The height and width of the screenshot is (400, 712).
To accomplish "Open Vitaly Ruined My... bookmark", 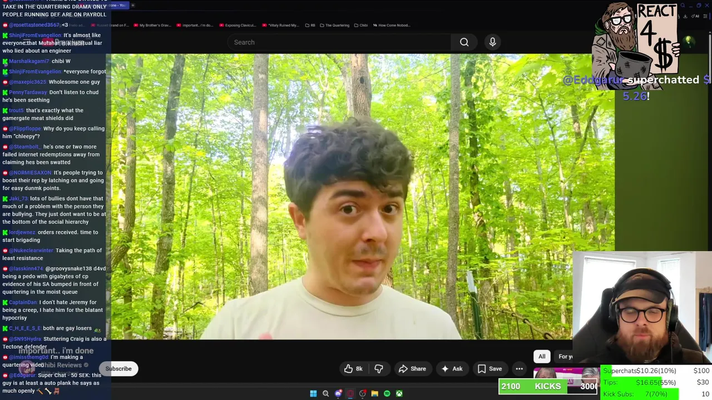I will point(280,25).
